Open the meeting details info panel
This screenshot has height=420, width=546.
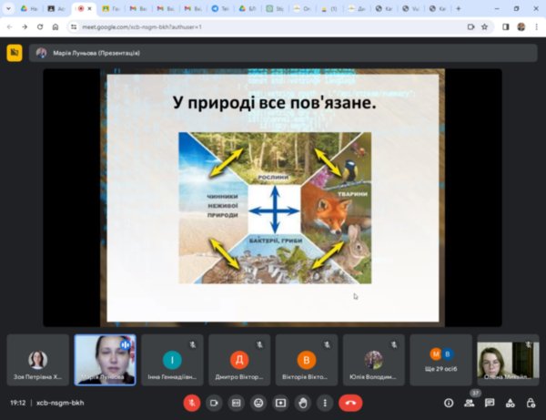point(449,402)
